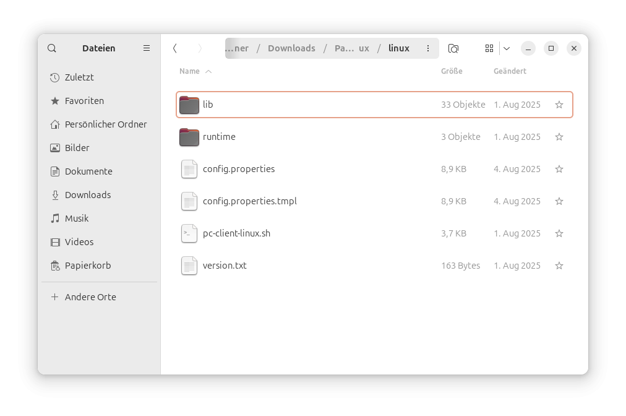Click the file name pc-client-linux.sh

click(x=236, y=233)
